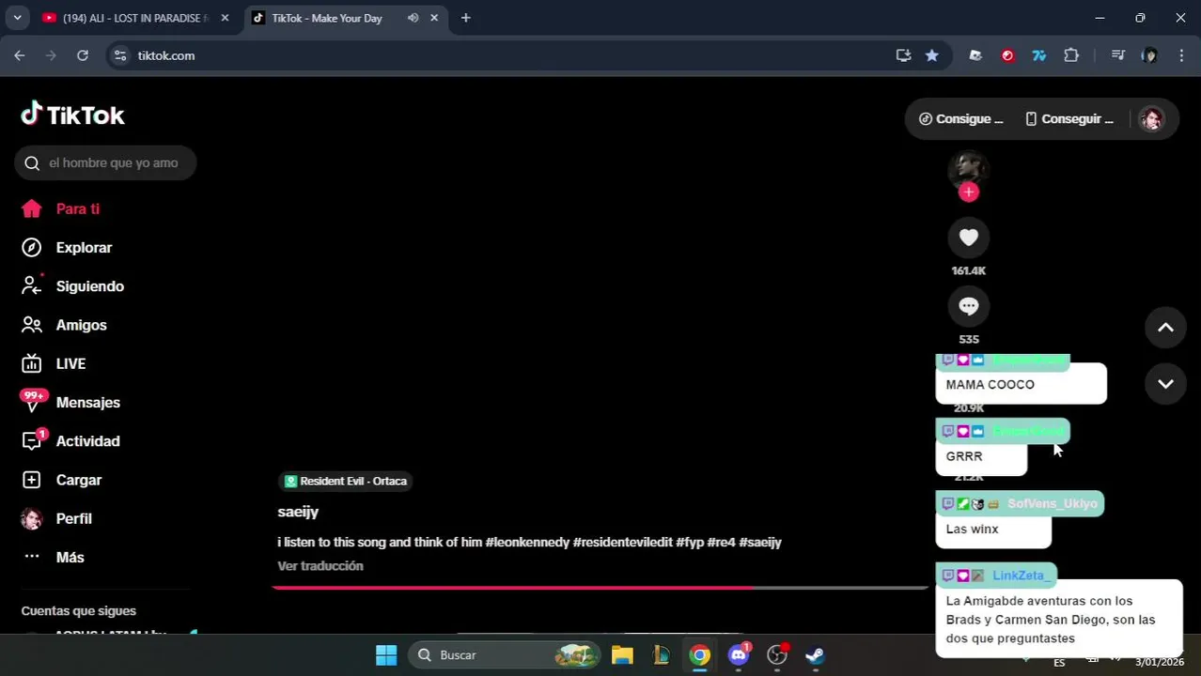Follow the creator with the plus badge

[969, 192]
